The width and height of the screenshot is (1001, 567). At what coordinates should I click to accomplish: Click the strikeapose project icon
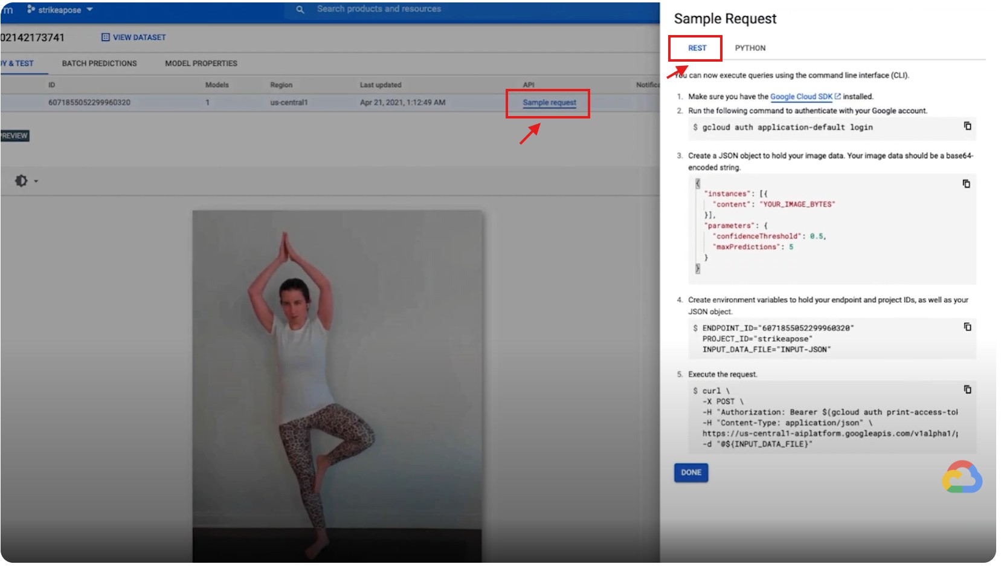pos(31,10)
